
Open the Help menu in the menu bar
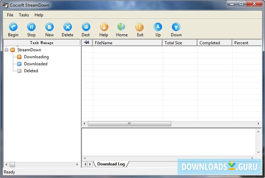[x=39, y=15]
